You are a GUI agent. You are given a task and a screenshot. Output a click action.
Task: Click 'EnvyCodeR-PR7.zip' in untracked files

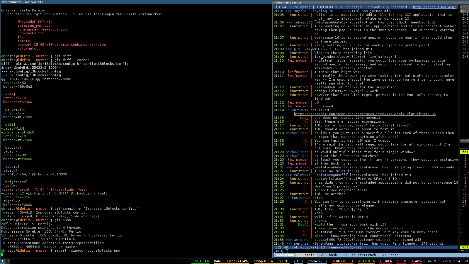[35, 22]
